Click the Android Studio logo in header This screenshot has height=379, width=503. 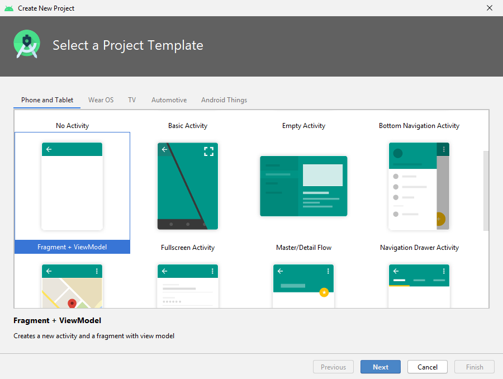click(27, 45)
